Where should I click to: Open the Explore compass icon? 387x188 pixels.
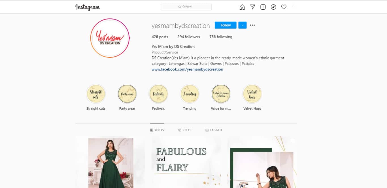click(273, 7)
